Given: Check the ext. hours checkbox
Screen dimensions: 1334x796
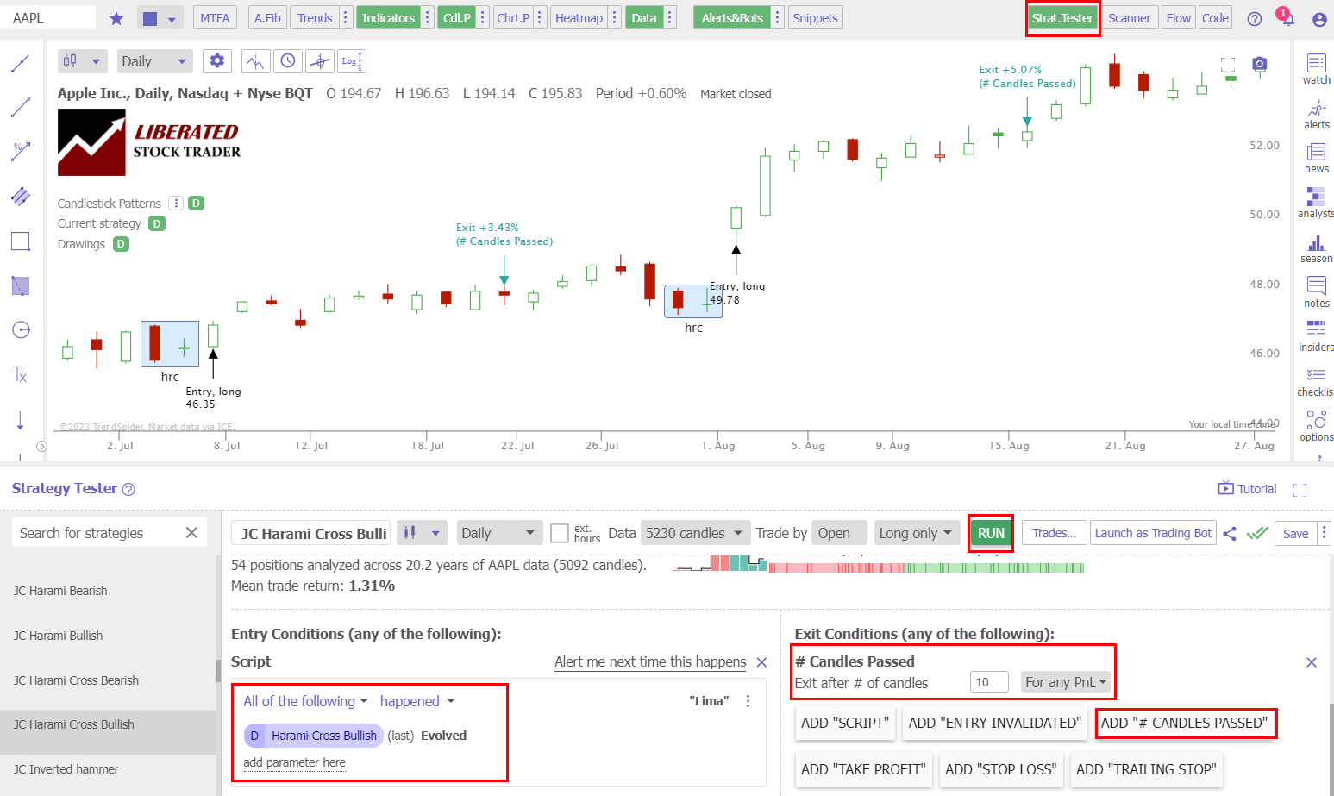Looking at the screenshot, I should [x=559, y=533].
